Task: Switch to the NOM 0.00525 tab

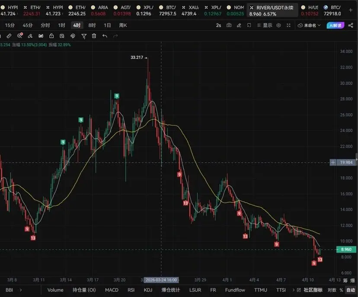Action: point(236,10)
